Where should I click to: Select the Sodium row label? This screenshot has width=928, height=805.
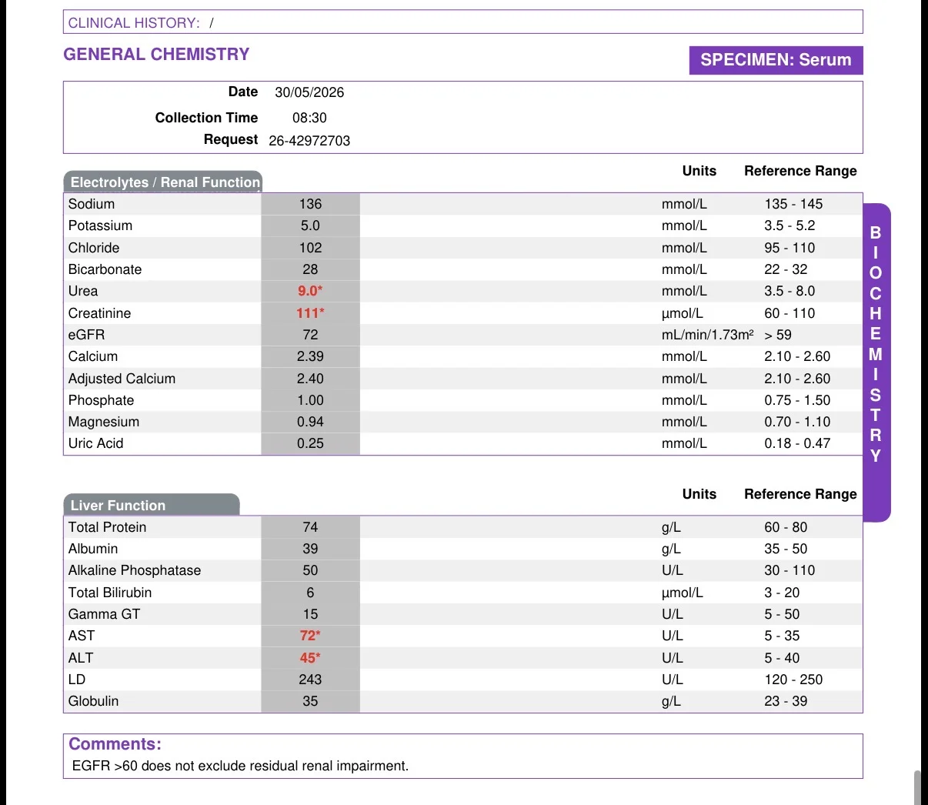(92, 204)
